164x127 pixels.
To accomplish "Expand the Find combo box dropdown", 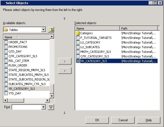I will tap(43, 107).
